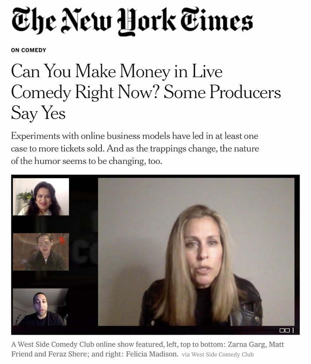Viewport: 311px width, 364px height.
Task: Select Matt Friend's video thumbnail
Action: [41, 252]
